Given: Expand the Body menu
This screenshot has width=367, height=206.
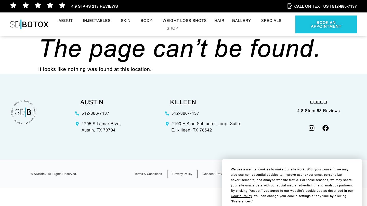Looking at the screenshot, I should tap(146, 21).
